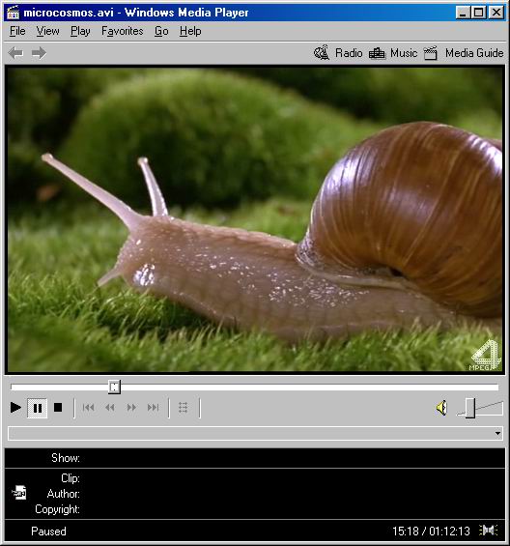Image resolution: width=510 pixels, height=546 pixels.
Task: Open the Preview playlist icon
Action: tap(184, 408)
